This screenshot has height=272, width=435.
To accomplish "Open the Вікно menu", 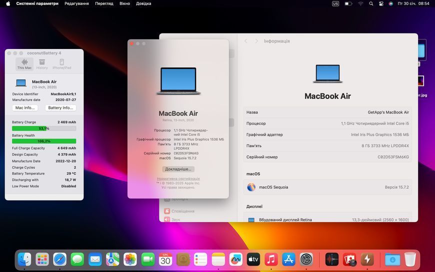I will coord(124,3).
